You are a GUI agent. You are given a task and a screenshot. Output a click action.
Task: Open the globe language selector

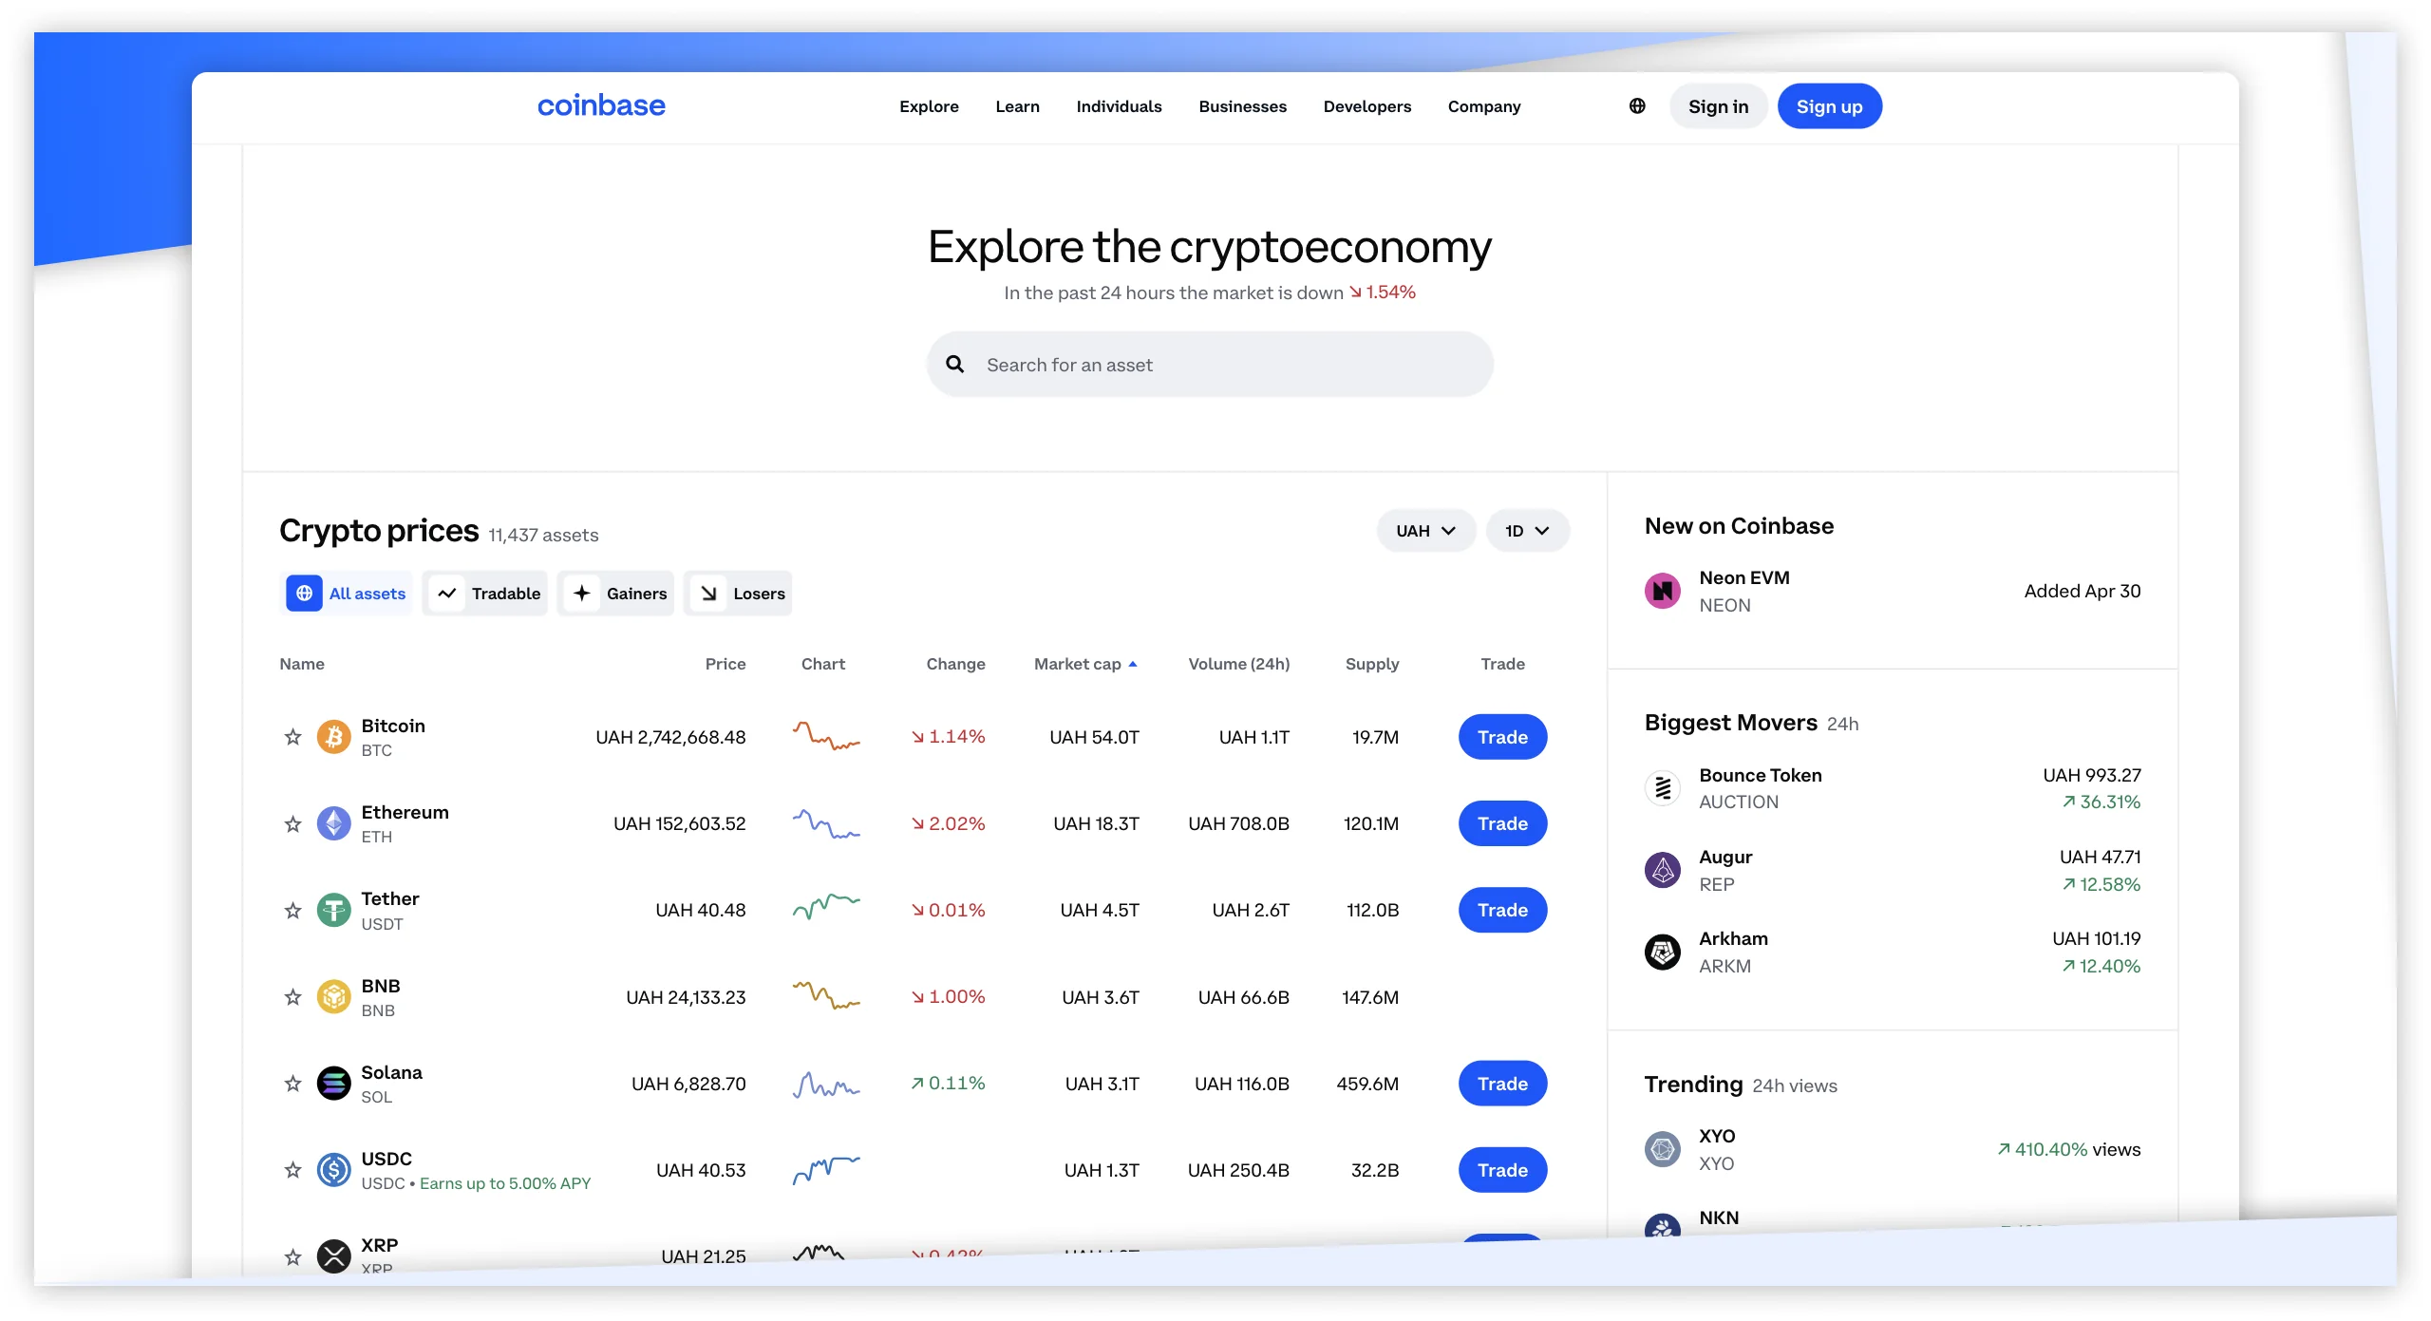tap(1636, 105)
